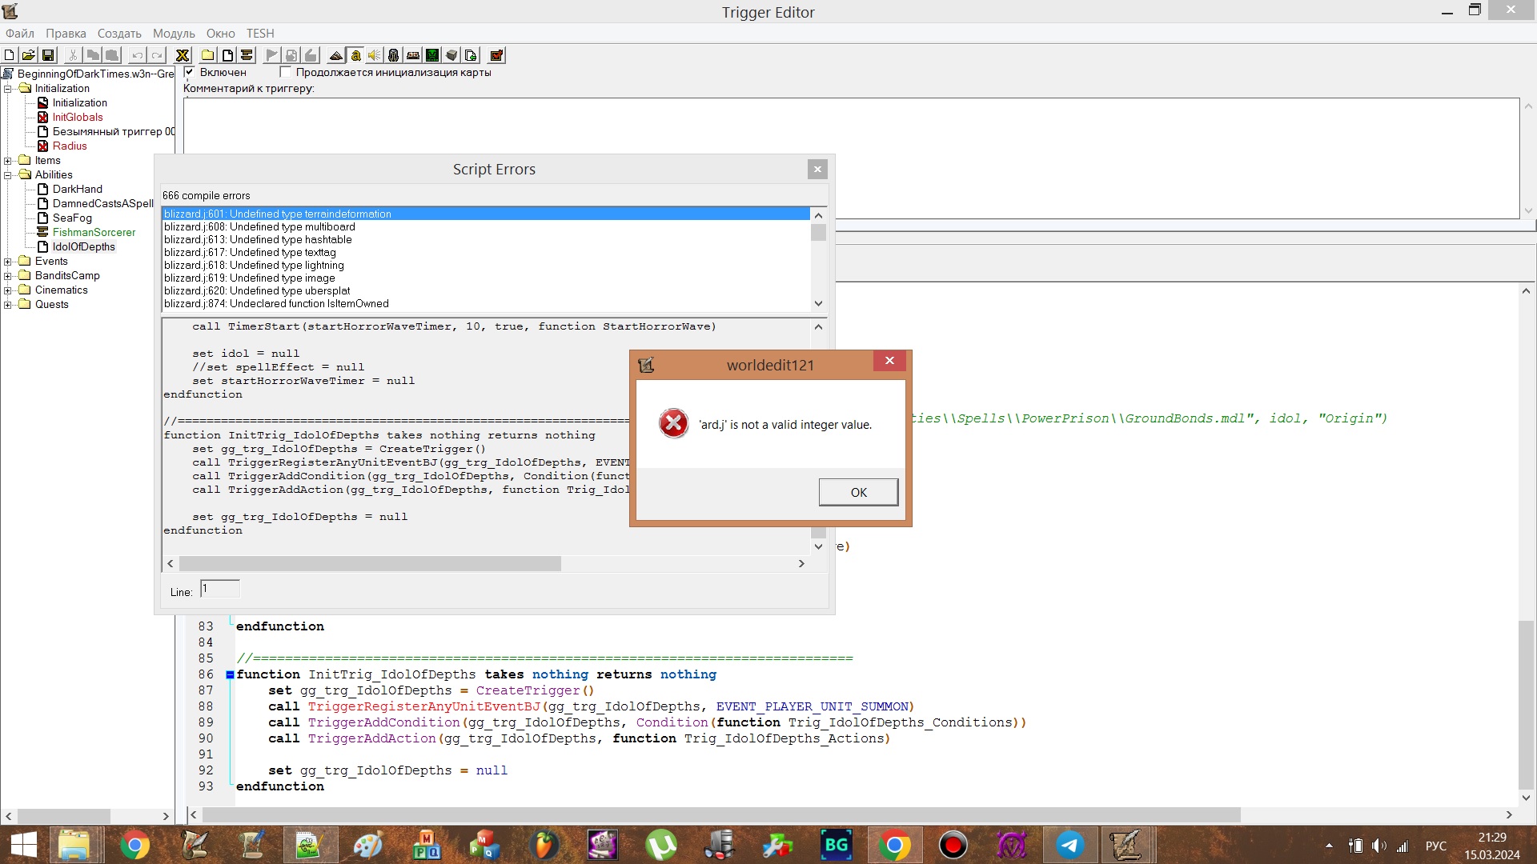Select the FishmanSorcerer trigger
Viewport: 1537px width, 864px height.
pos(94,233)
